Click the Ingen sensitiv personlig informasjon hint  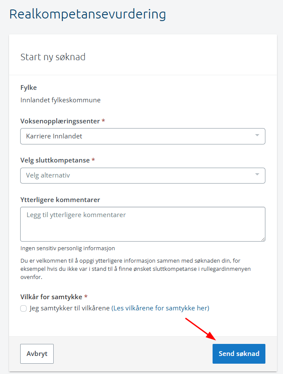pyautogui.click(x=68, y=248)
